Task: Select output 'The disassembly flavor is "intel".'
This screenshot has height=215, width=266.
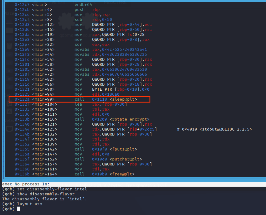Action: point(44,199)
